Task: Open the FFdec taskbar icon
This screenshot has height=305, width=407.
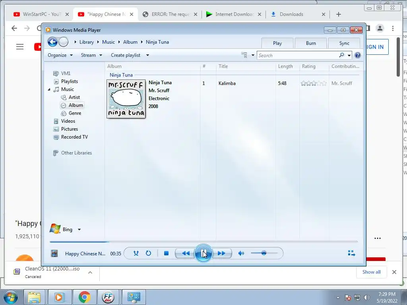Action: [x=108, y=297]
